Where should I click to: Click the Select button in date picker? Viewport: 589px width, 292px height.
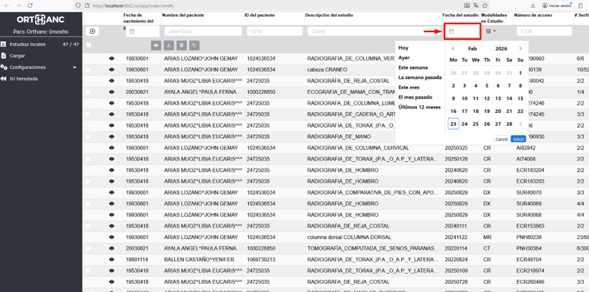518,139
